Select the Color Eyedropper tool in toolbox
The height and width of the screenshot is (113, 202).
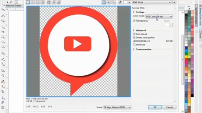[3, 82]
